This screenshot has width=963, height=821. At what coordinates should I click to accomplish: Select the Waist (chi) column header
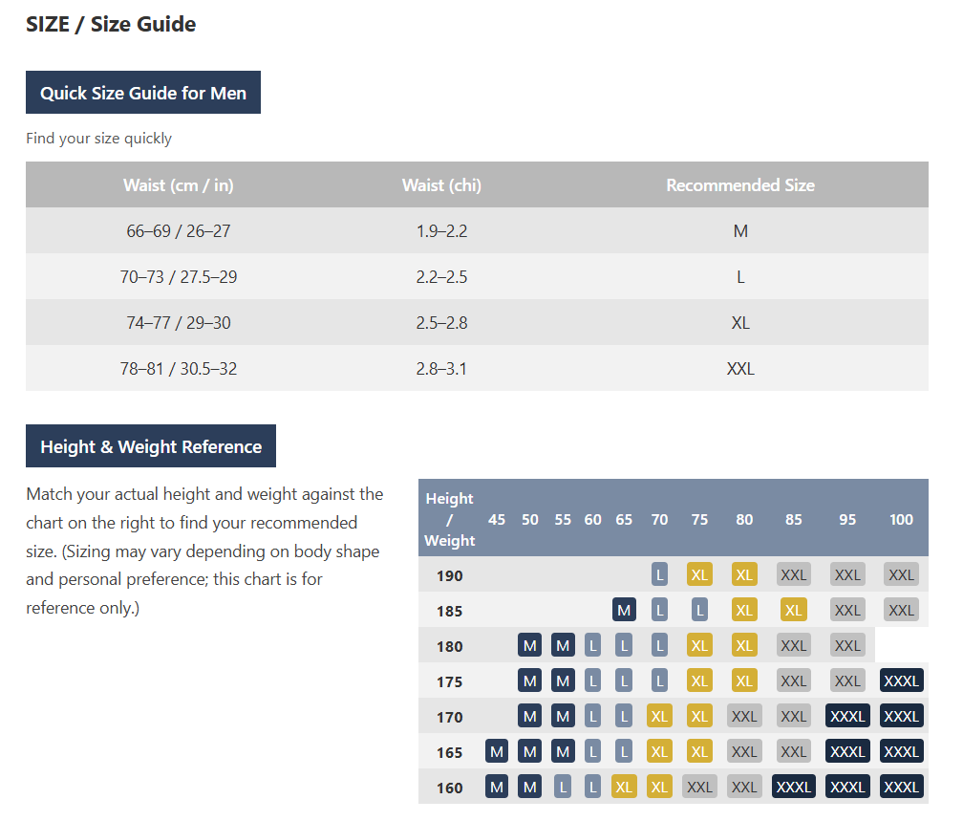[441, 185]
